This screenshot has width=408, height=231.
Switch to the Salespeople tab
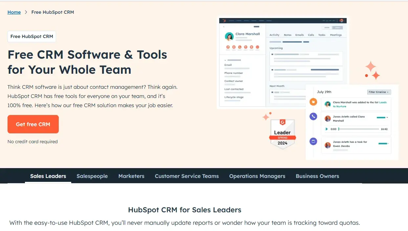click(92, 176)
